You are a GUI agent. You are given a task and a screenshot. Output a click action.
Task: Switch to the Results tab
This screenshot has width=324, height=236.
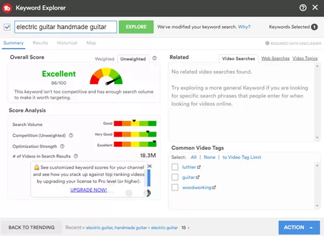coord(40,43)
